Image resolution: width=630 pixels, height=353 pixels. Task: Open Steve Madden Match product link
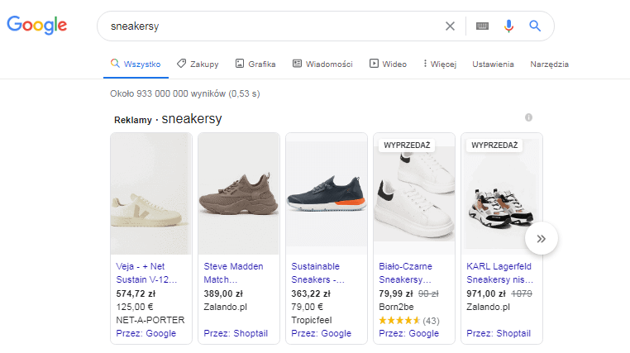[x=233, y=273]
